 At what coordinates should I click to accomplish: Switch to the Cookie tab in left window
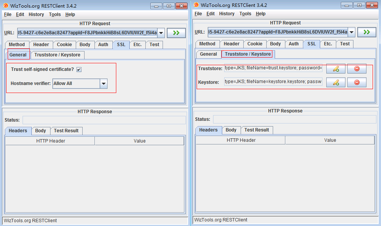tap(64, 45)
